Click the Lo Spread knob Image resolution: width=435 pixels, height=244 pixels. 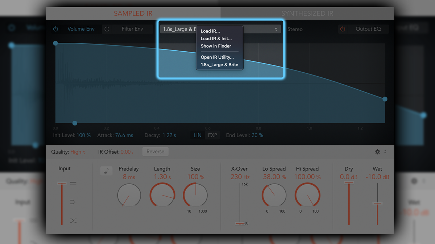[x=274, y=195]
